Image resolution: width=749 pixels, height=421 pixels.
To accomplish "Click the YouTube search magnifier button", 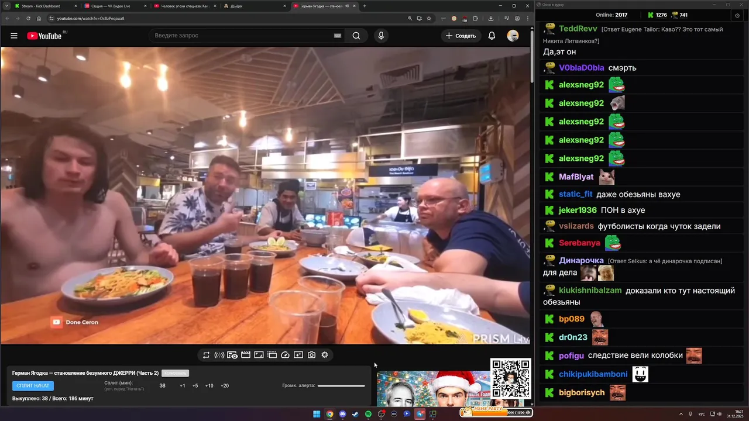I will [356, 36].
